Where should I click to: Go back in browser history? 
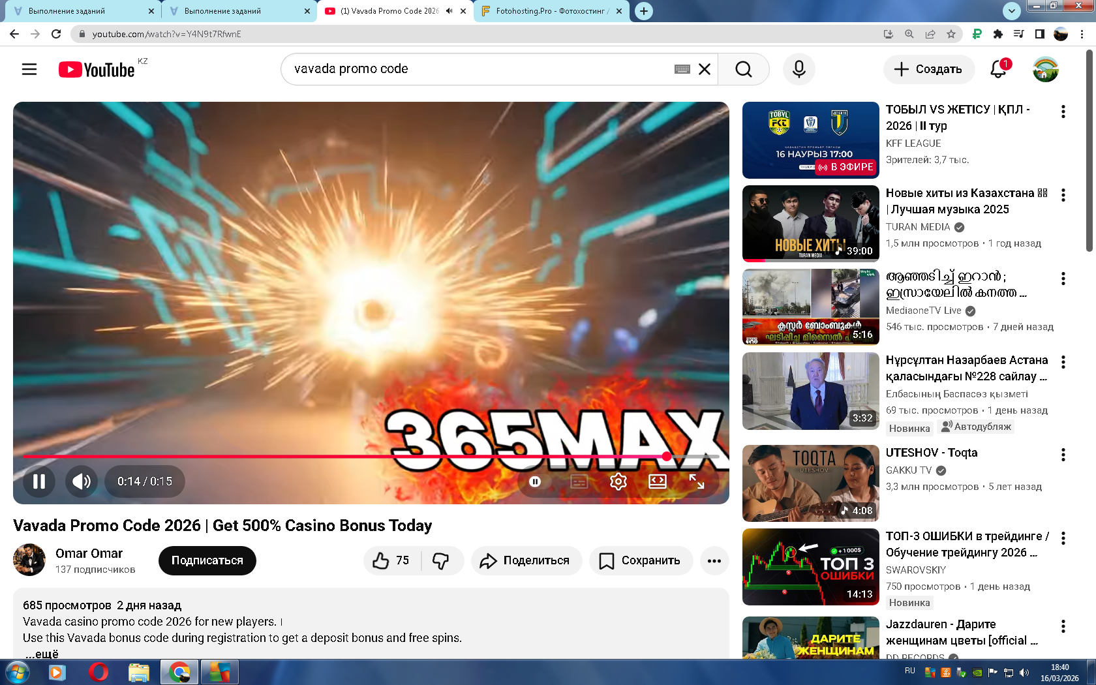point(14,34)
